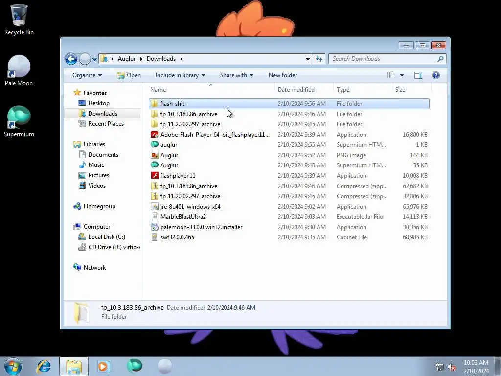Open the Recycle Bin desktop icon
Image resolution: width=501 pixels, height=376 pixels.
[x=19, y=19]
